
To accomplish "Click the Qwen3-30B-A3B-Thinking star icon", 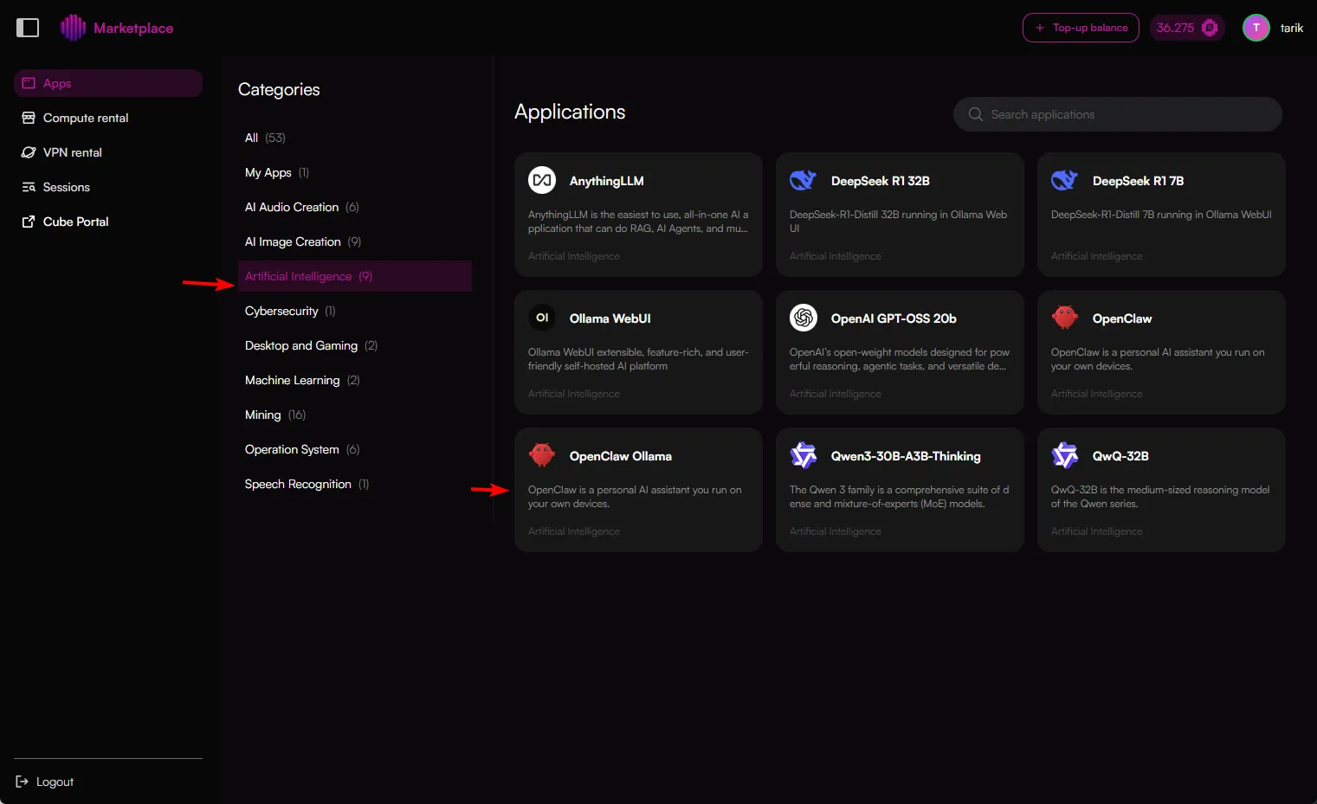I will (804, 455).
